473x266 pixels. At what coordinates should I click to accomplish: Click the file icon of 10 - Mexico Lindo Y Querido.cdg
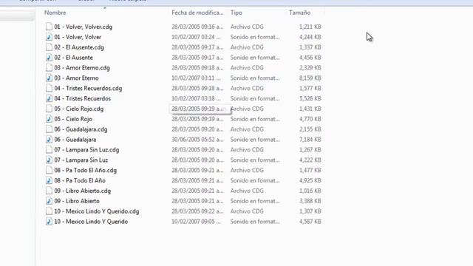pyautogui.click(x=49, y=211)
